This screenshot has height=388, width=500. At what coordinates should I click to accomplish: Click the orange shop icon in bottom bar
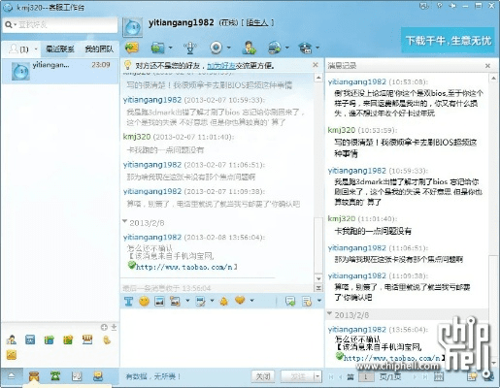pos(34,376)
